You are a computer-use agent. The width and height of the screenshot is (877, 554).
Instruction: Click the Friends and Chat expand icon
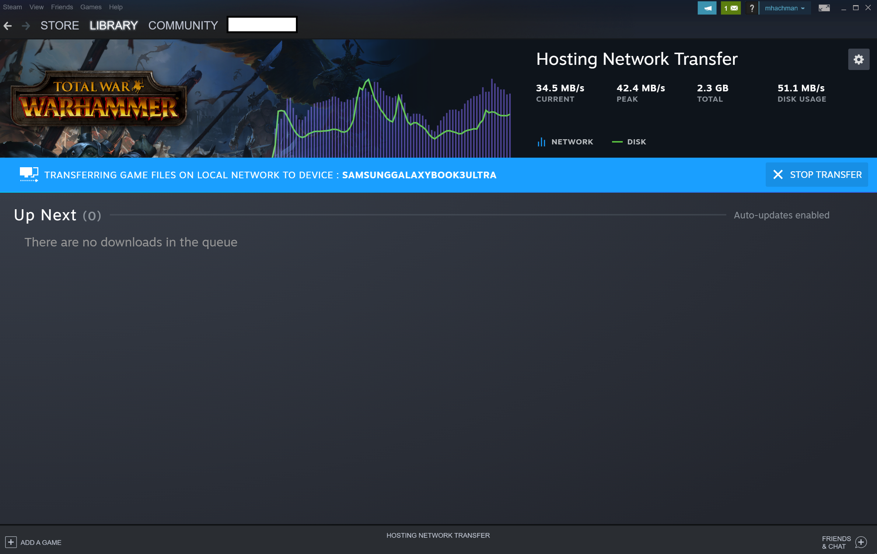pos(862,543)
